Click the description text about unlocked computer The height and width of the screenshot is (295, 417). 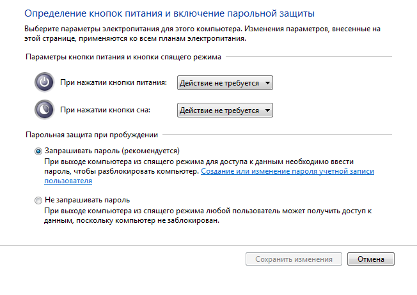[208, 216]
